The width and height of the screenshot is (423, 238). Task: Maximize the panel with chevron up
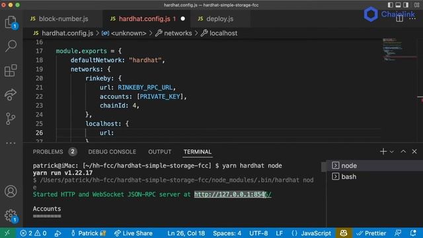point(403,151)
